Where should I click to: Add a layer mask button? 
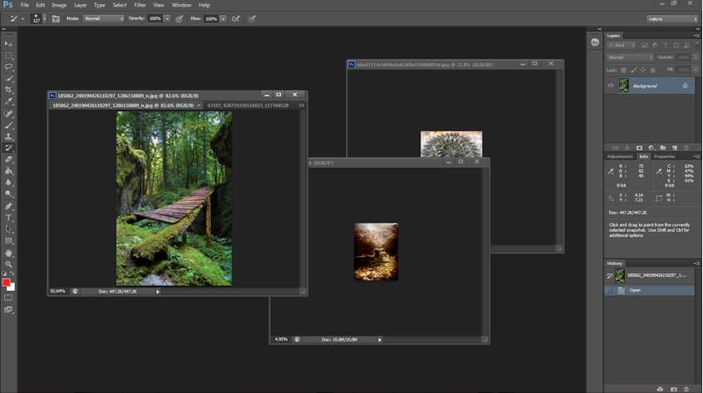point(639,147)
